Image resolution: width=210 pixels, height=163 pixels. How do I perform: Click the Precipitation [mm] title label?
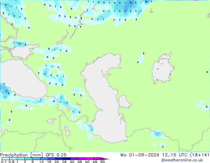pyautogui.click(x=21, y=155)
